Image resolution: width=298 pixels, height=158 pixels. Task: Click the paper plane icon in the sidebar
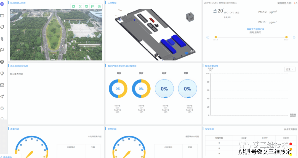click(x=2, y=96)
